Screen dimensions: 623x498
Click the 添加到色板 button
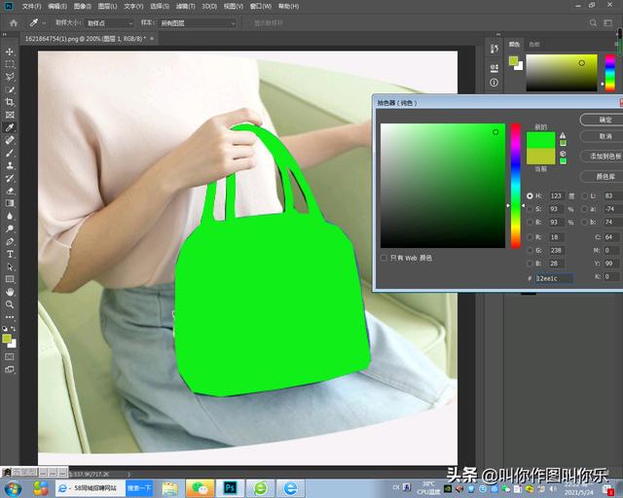coord(602,156)
